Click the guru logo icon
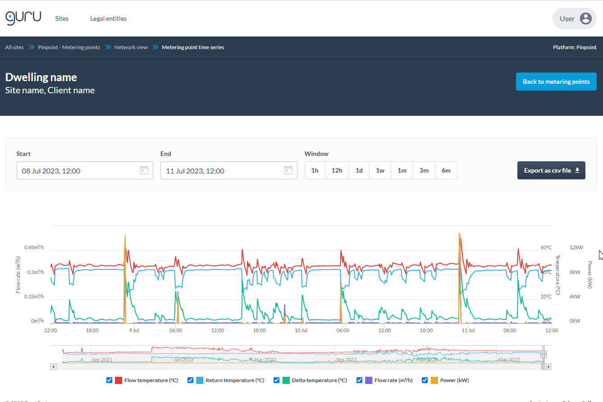 click(x=23, y=18)
